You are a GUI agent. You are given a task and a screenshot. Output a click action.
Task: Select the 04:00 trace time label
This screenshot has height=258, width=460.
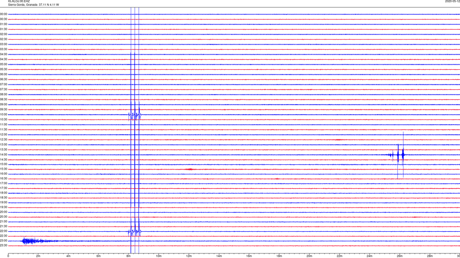[3, 54]
